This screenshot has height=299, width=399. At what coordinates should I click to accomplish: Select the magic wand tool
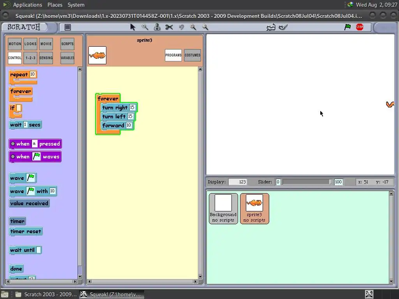coord(145,27)
